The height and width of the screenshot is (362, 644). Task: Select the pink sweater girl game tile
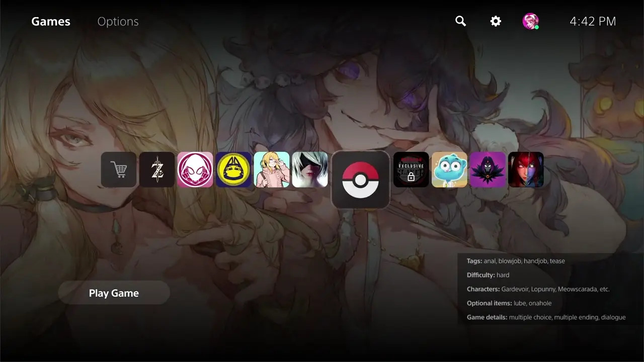click(272, 169)
